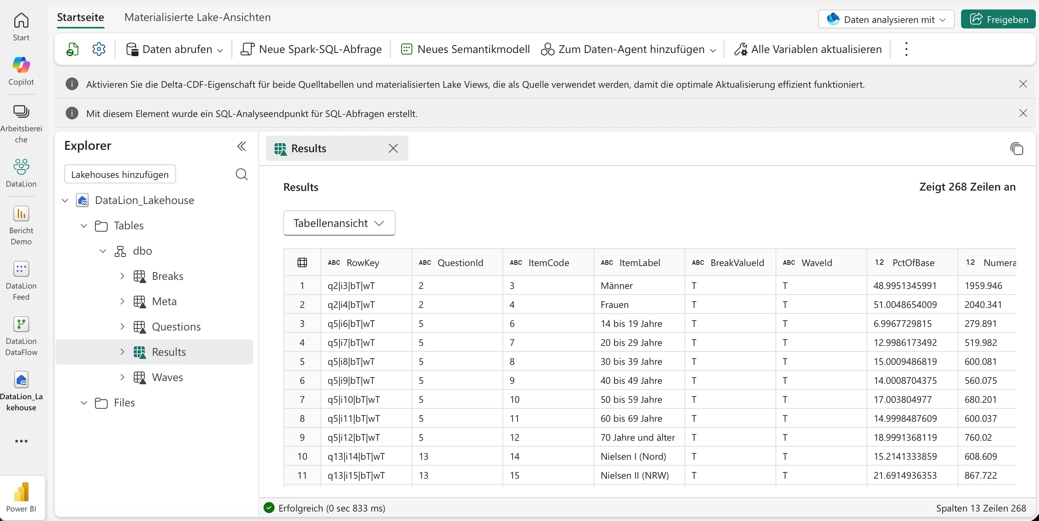1039x521 pixels.
Task: Click Lakehouses hinzufügen button
Action: coord(120,174)
